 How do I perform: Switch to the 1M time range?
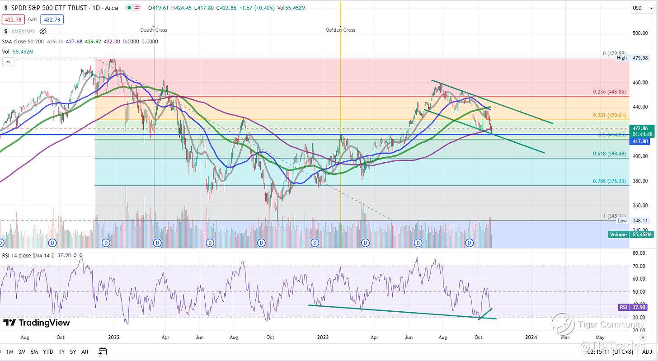tap(9, 351)
